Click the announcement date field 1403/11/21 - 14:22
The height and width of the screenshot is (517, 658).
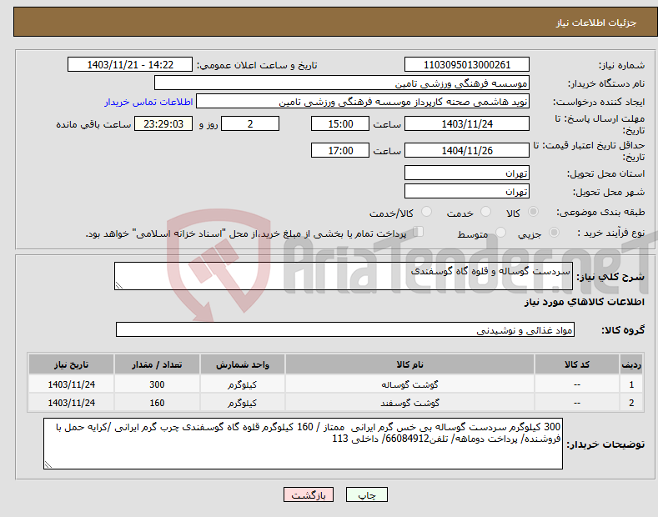pyautogui.click(x=129, y=65)
